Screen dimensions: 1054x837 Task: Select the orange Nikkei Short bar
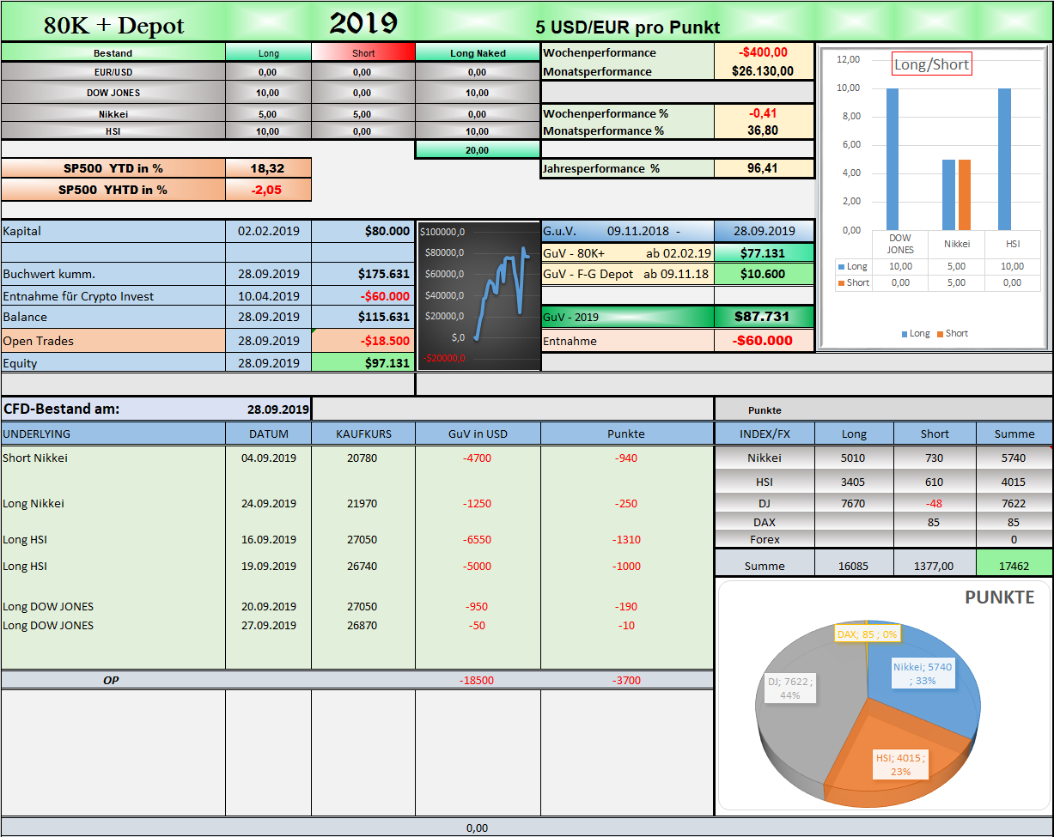click(x=966, y=195)
